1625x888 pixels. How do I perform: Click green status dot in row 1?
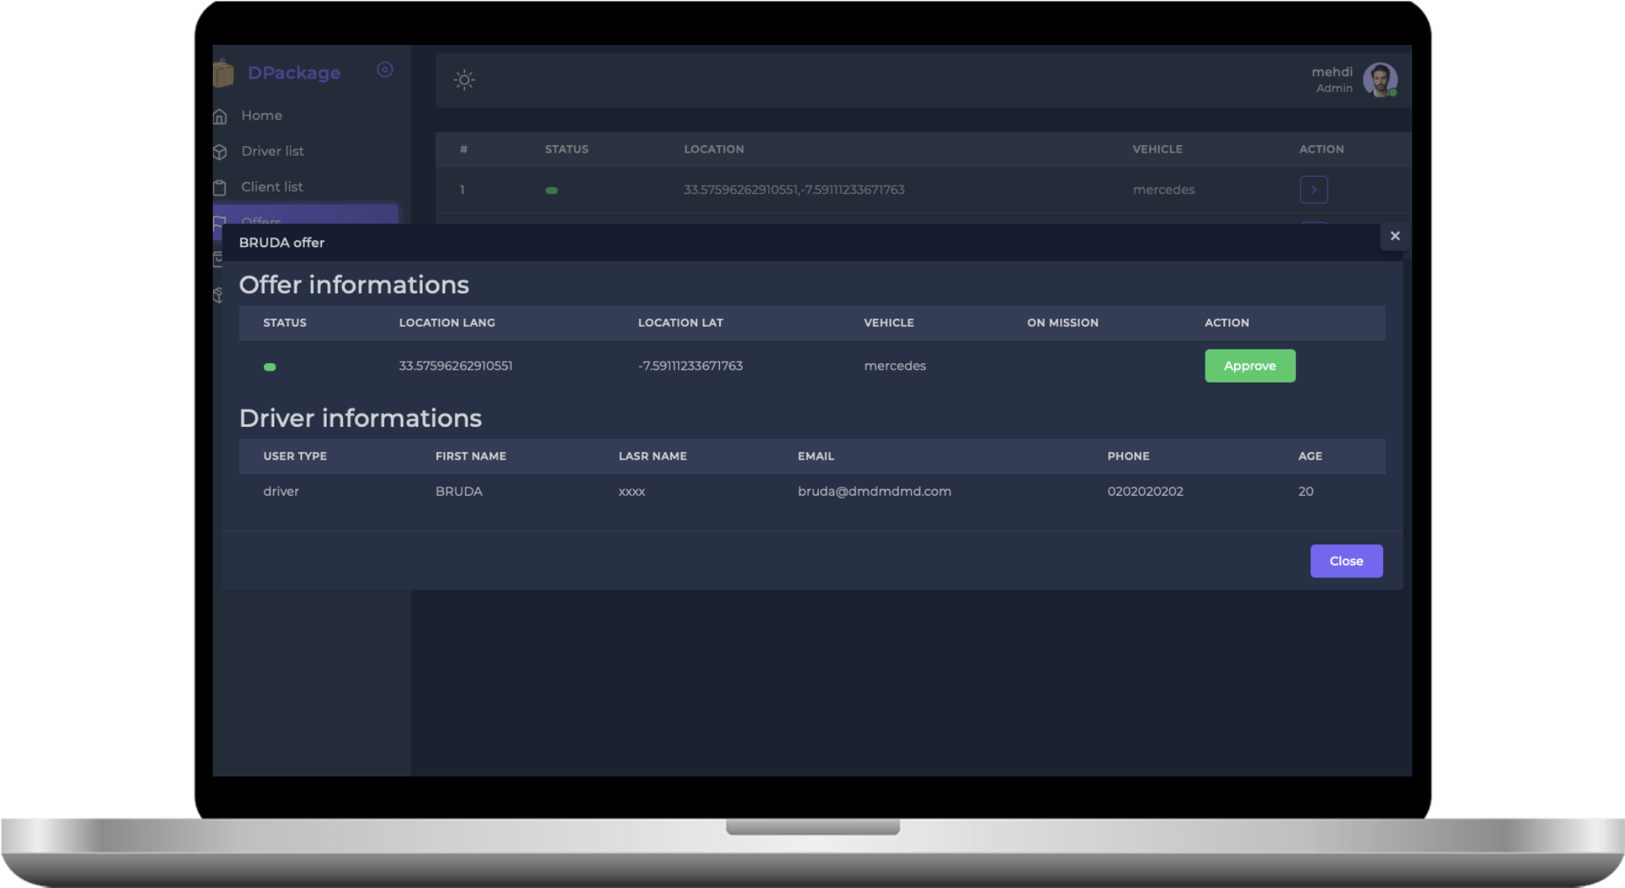coord(551,190)
